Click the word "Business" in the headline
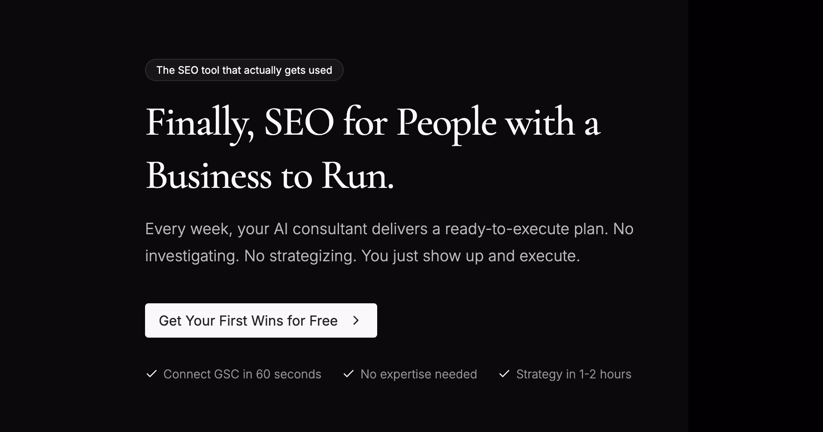Screen dimensions: 823x432 (x=209, y=176)
